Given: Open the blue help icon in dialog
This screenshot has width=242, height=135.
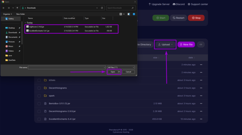Looking at the screenshot, I should [x=134, y=14].
